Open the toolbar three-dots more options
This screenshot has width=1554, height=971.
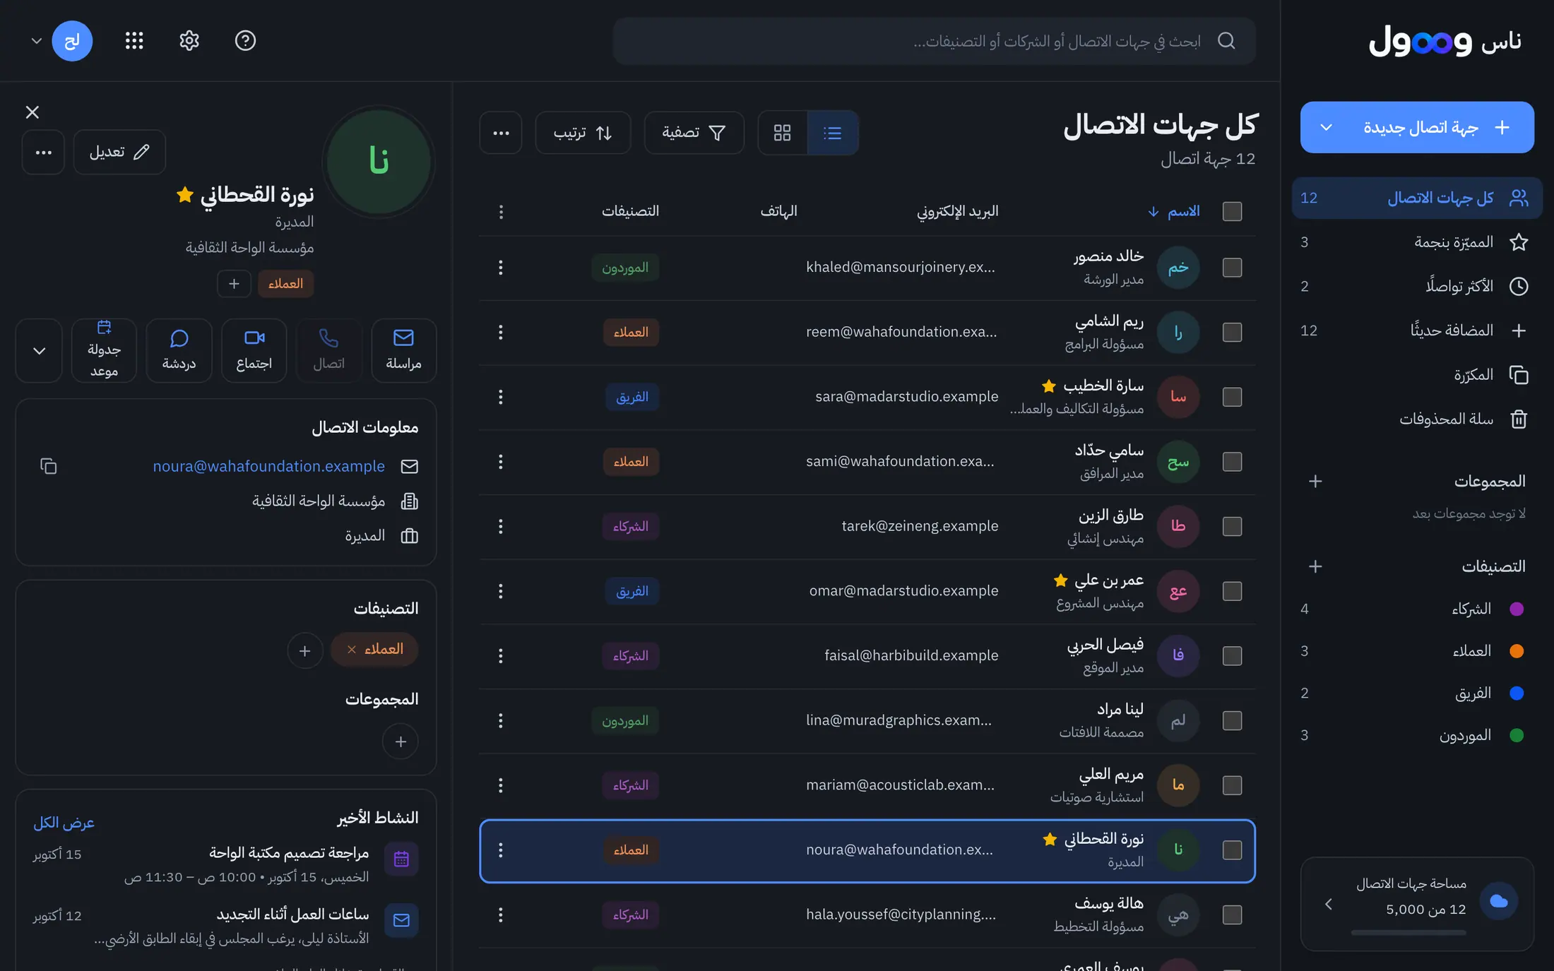pyautogui.click(x=501, y=133)
